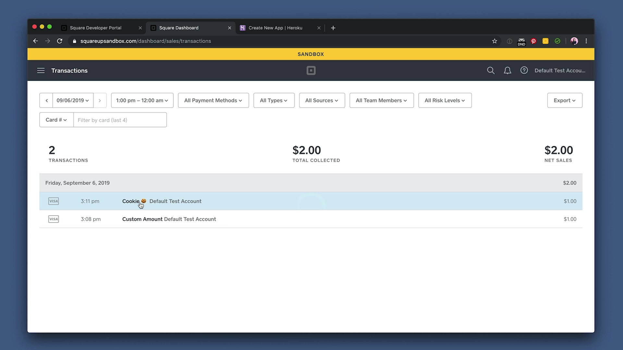623x350 pixels.
Task: Expand the 09/06/2019 date picker
Action: point(73,100)
